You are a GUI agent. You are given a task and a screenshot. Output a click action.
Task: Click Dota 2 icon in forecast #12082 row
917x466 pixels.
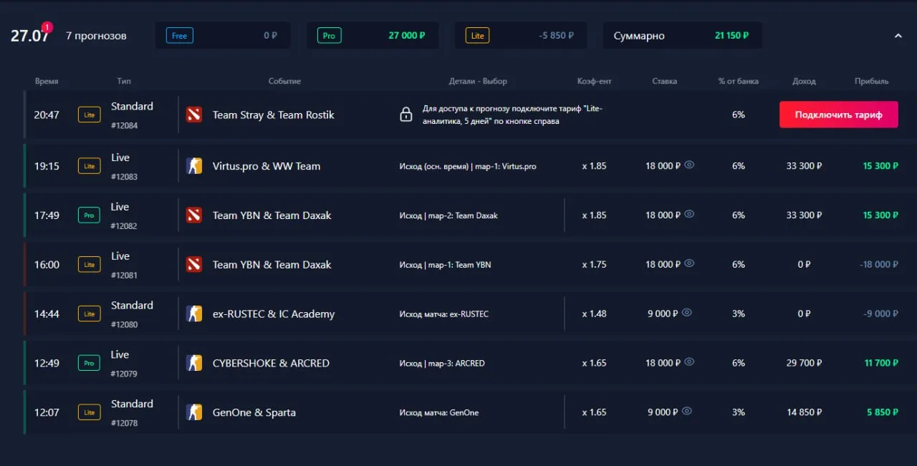click(193, 215)
